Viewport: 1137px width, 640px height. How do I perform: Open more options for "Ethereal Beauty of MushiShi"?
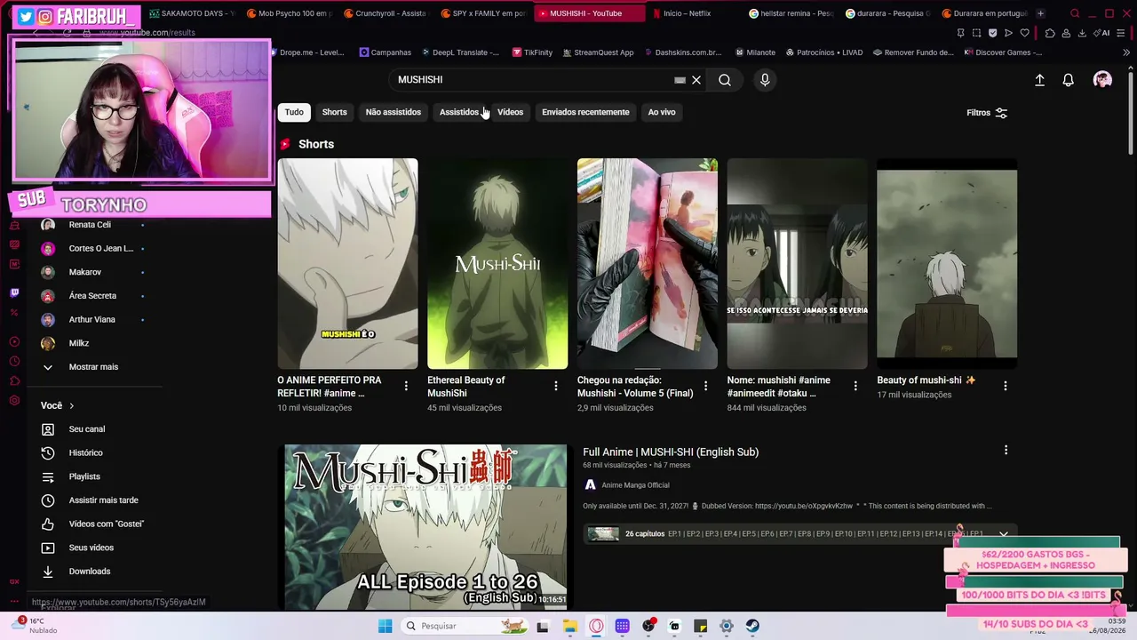click(x=556, y=386)
